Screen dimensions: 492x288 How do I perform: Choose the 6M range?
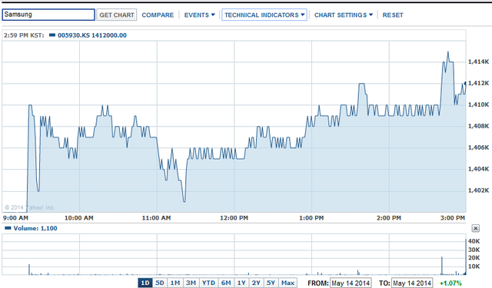tap(226, 283)
